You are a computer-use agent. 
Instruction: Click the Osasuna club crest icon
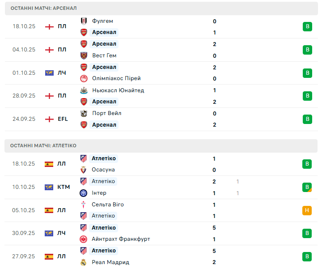click(x=84, y=170)
